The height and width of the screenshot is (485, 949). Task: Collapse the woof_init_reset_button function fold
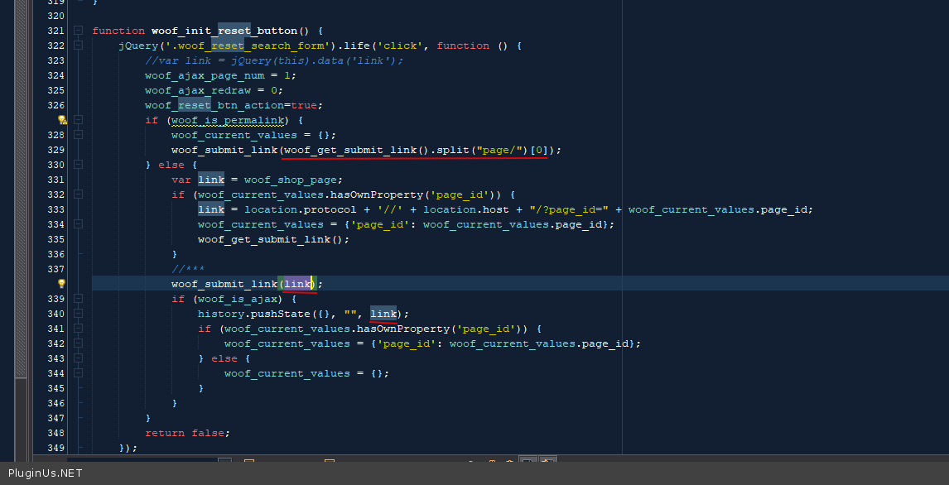(x=78, y=31)
